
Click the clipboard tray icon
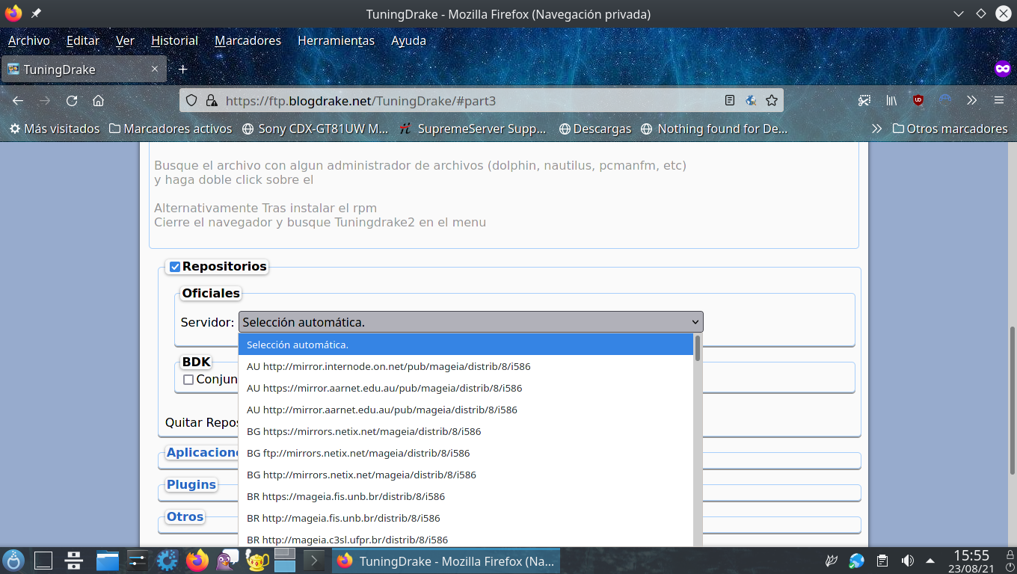[x=882, y=561]
